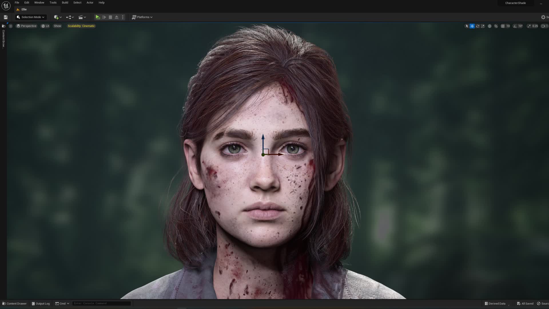Viewport: 549px width, 309px height.
Task: Open the Actor menu
Action: point(90,3)
